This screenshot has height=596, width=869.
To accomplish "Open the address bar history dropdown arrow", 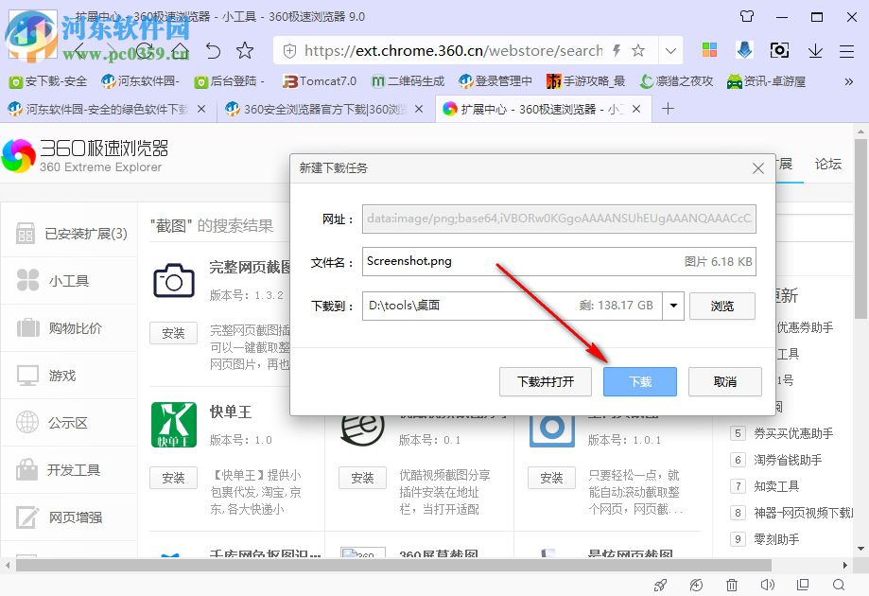I will tap(670, 50).
